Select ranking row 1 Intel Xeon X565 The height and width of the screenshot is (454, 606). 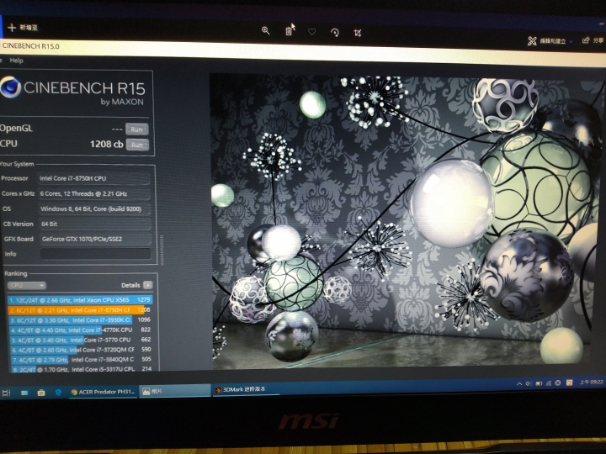click(x=80, y=300)
